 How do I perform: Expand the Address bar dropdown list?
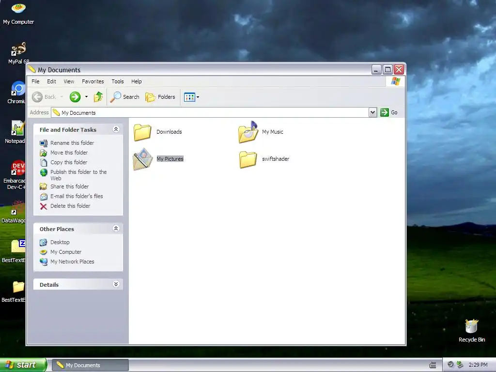(x=372, y=112)
